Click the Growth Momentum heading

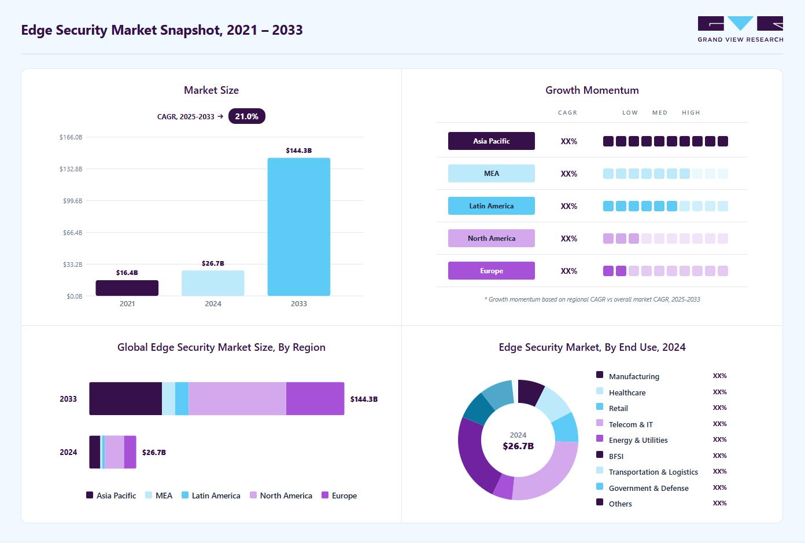[592, 90]
